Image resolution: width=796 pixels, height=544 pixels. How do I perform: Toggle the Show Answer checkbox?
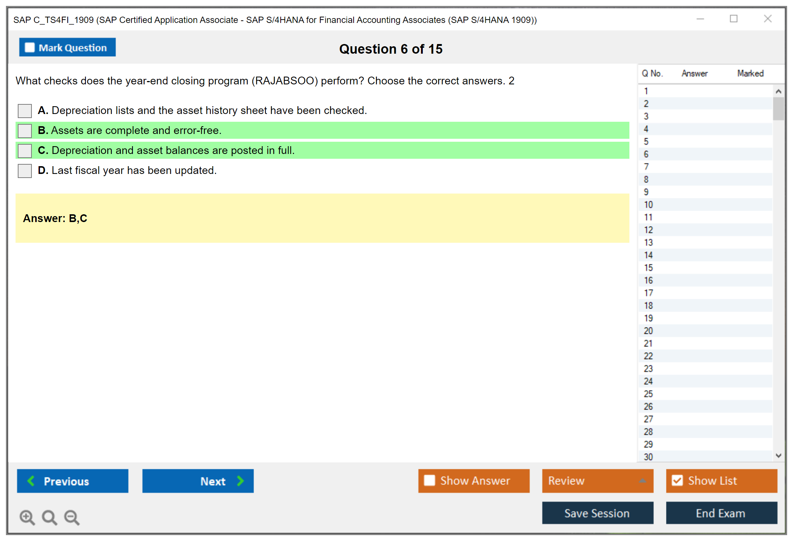[429, 480]
